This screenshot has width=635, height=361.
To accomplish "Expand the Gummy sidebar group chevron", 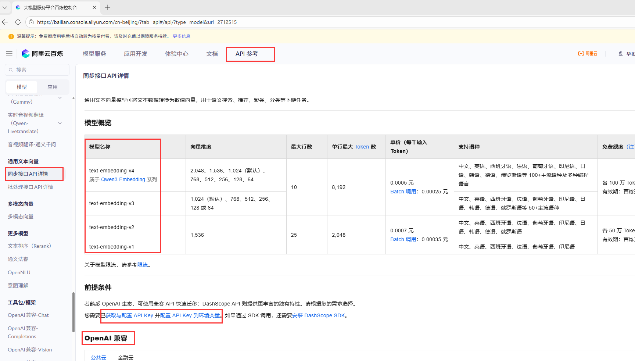I will [x=60, y=98].
